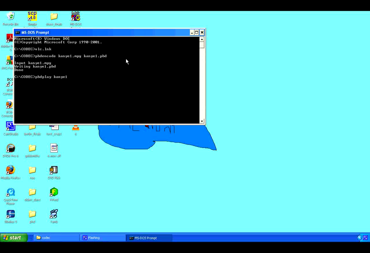
Task: Click the 'Writing kanye1.pbd' output line
Action: coord(35,66)
